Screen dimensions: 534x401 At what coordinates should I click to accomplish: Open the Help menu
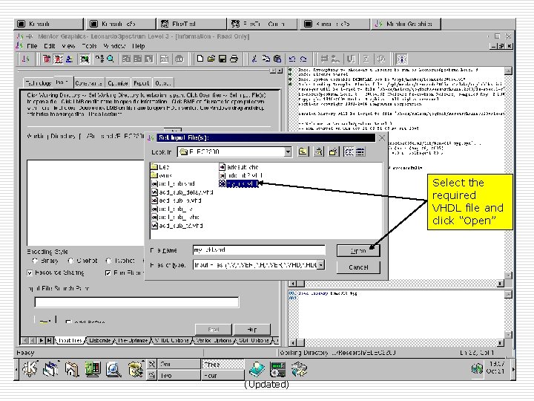click(138, 46)
